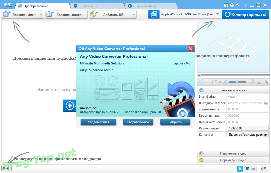Screen dimensions: 271x173
Task: Click the Имя файла Auto field
Action: pyautogui.click(x=248, y=97)
